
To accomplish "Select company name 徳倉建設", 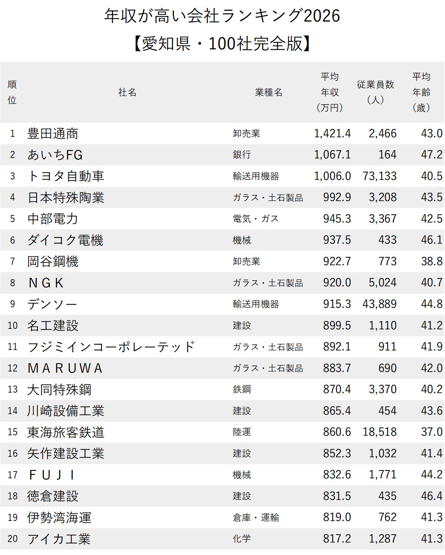I will [x=53, y=496].
